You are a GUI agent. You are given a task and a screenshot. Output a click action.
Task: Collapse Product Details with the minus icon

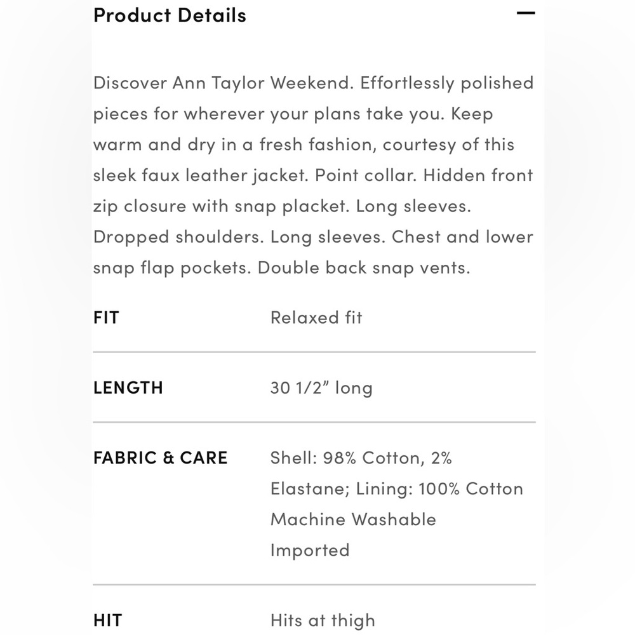click(x=526, y=13)
